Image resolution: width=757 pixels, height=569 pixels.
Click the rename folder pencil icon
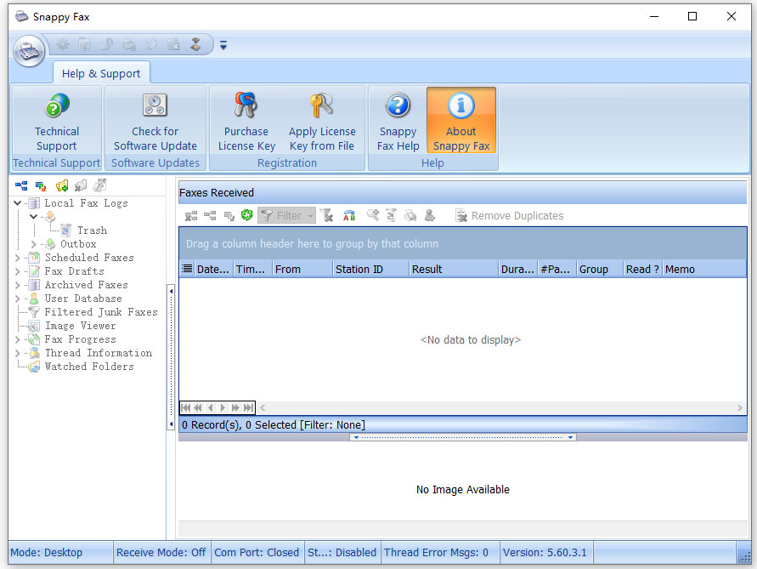pyautogui.click(x=100, y=185)
